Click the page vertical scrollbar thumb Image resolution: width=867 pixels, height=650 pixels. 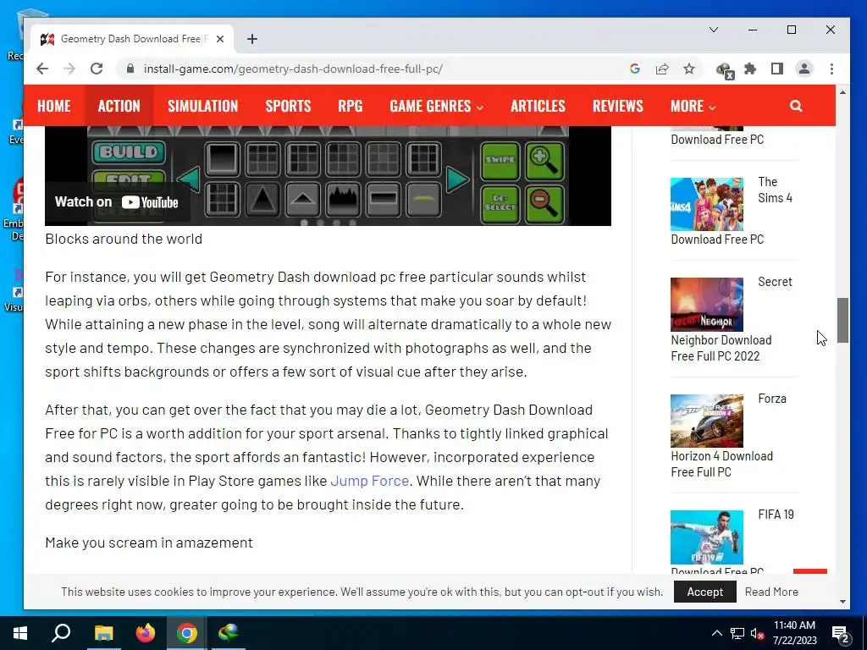pyautogui.click(x=842, y=320)
